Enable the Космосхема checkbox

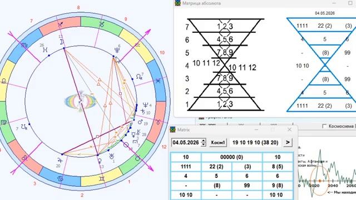point(324,126)
